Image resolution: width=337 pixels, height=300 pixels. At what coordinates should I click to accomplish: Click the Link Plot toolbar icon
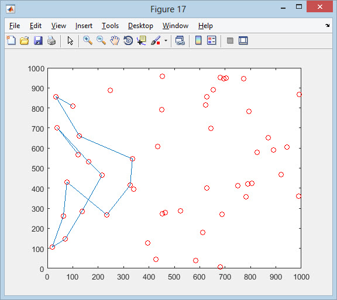[x=180, y=40]
